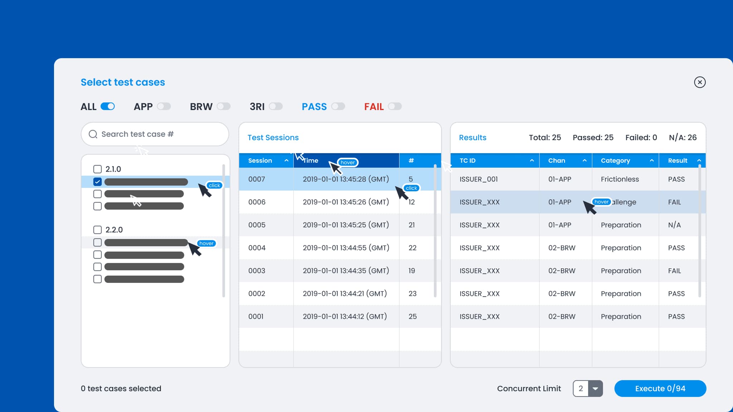Viewport: 733px width, 412px height.
Task: Sort results by Result column arrow
Action: point(699,161)
